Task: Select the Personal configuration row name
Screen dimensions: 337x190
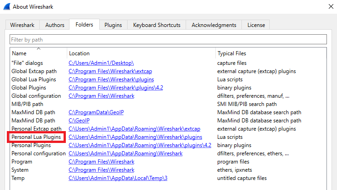Action: click(38, 153)
